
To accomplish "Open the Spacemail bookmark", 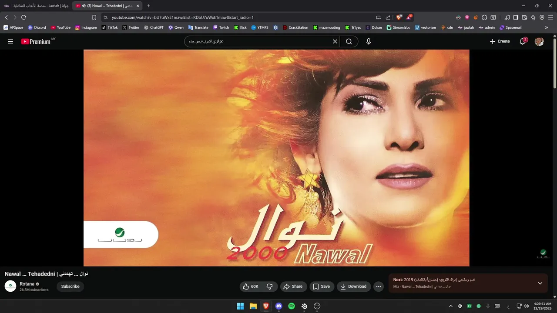I will [x=510, y=27].
